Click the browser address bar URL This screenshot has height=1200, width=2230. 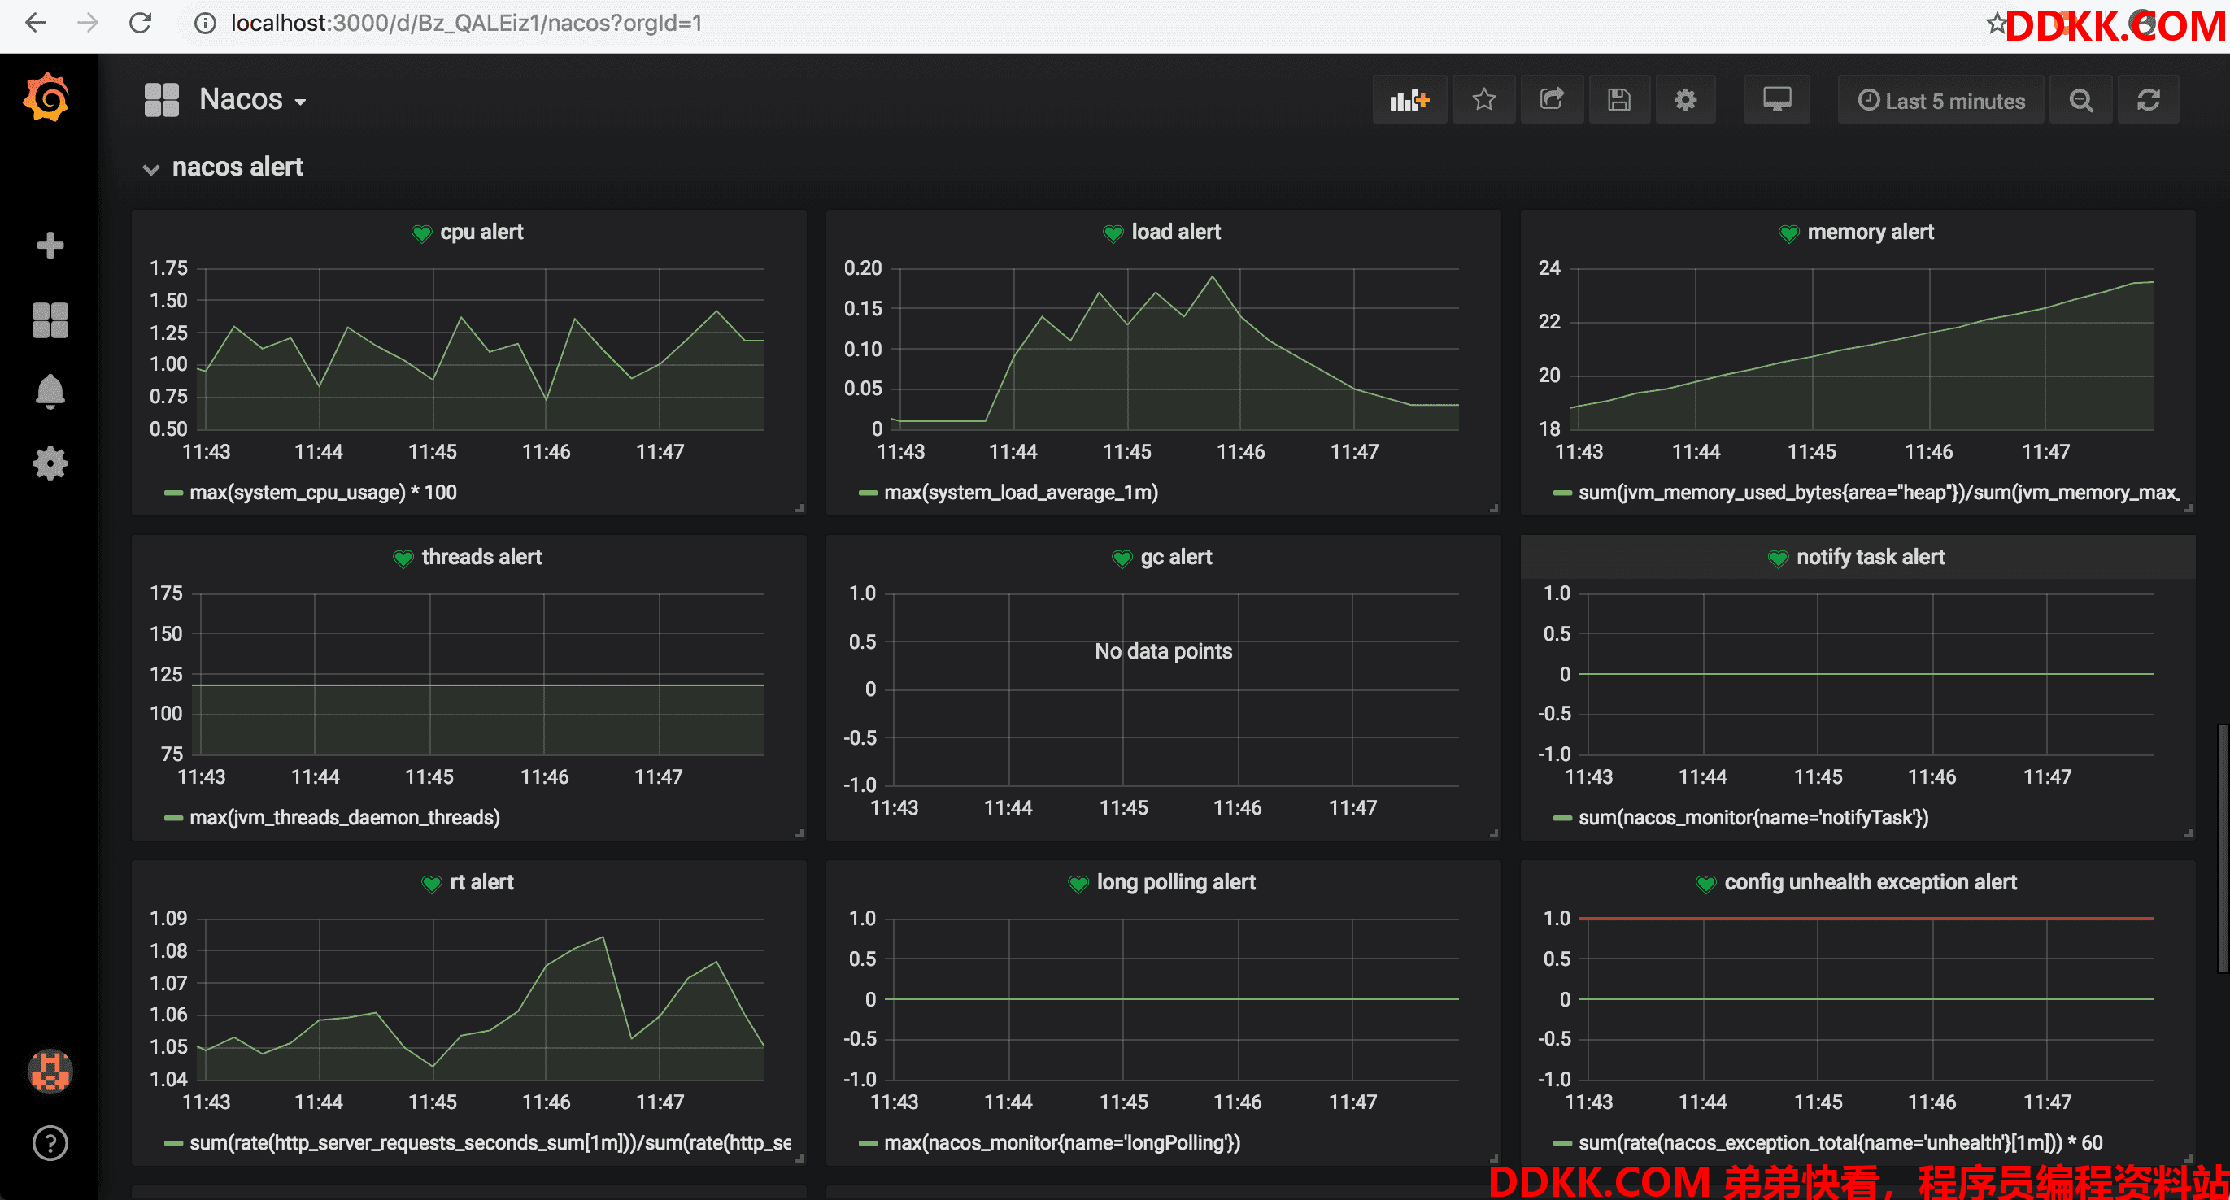466,24
